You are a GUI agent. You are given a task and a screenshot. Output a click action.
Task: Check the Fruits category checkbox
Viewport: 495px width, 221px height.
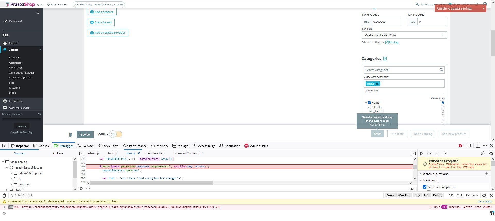pos(372,107)
